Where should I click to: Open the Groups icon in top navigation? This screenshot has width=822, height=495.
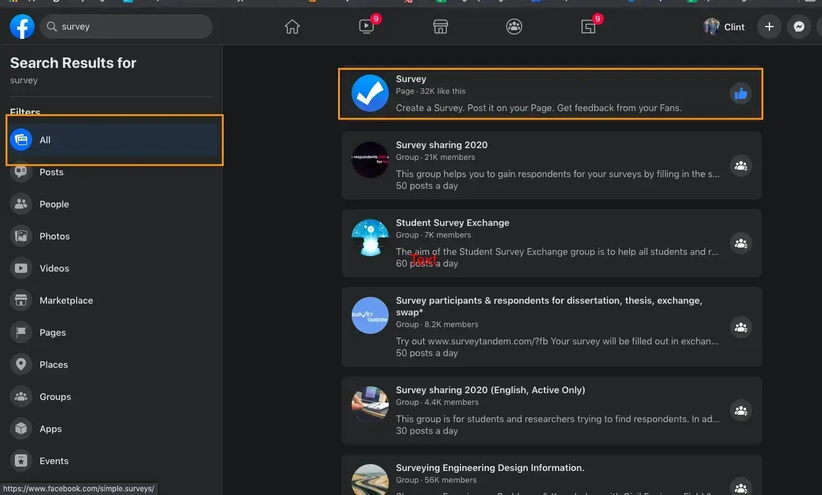514,27
